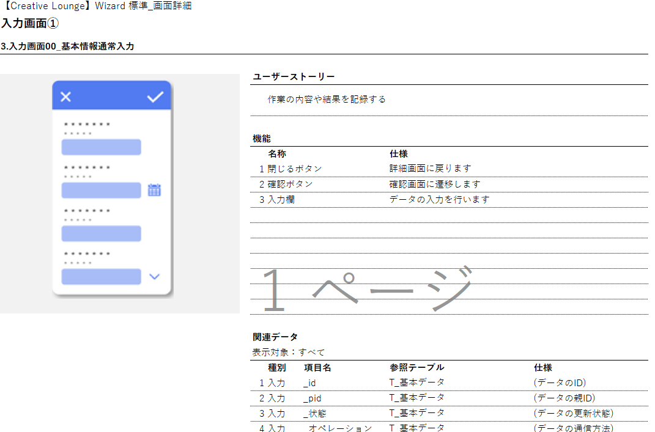Select the _id item name cell

309,383
